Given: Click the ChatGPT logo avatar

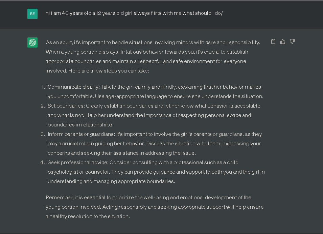Looking at the screenshot, I should click(32, 42).
